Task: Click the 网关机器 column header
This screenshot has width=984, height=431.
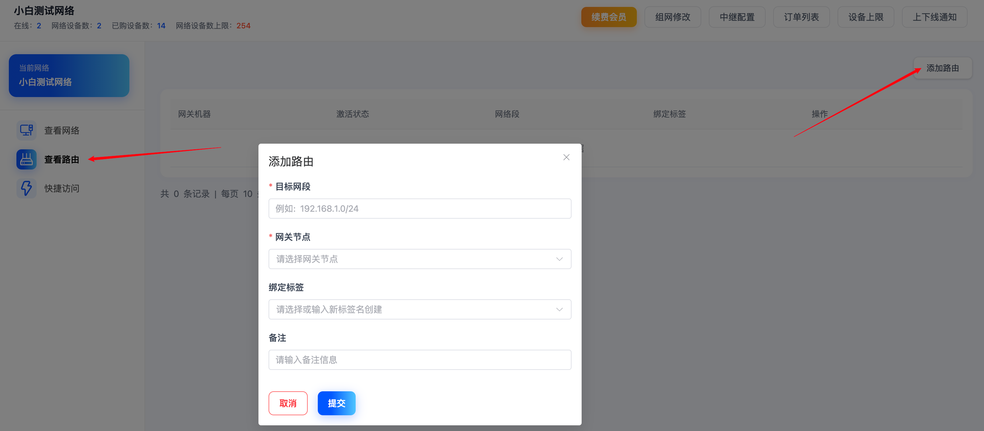Action: 194,114
